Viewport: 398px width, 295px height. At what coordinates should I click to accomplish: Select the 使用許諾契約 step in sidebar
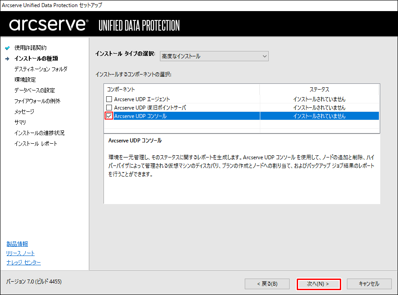tap(31, 47)
